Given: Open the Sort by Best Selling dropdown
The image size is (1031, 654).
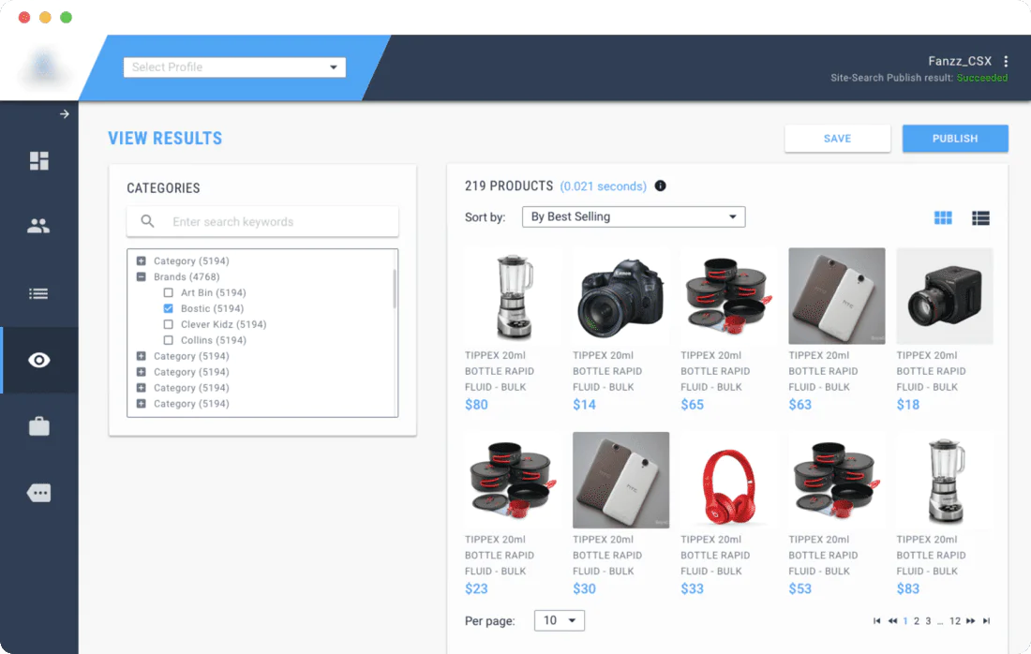Looking at the screenshot, I should tap(634, 216).
